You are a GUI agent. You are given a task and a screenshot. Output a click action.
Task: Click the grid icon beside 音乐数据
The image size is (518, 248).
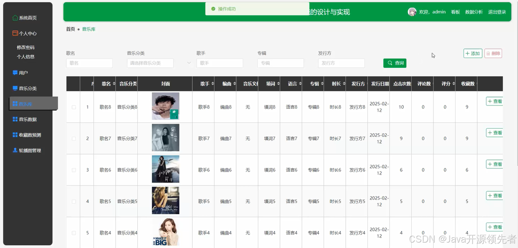click(x=15, y=119)
